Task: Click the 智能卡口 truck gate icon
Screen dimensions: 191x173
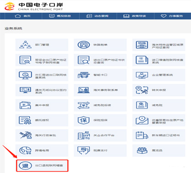Action: [83, 75]
